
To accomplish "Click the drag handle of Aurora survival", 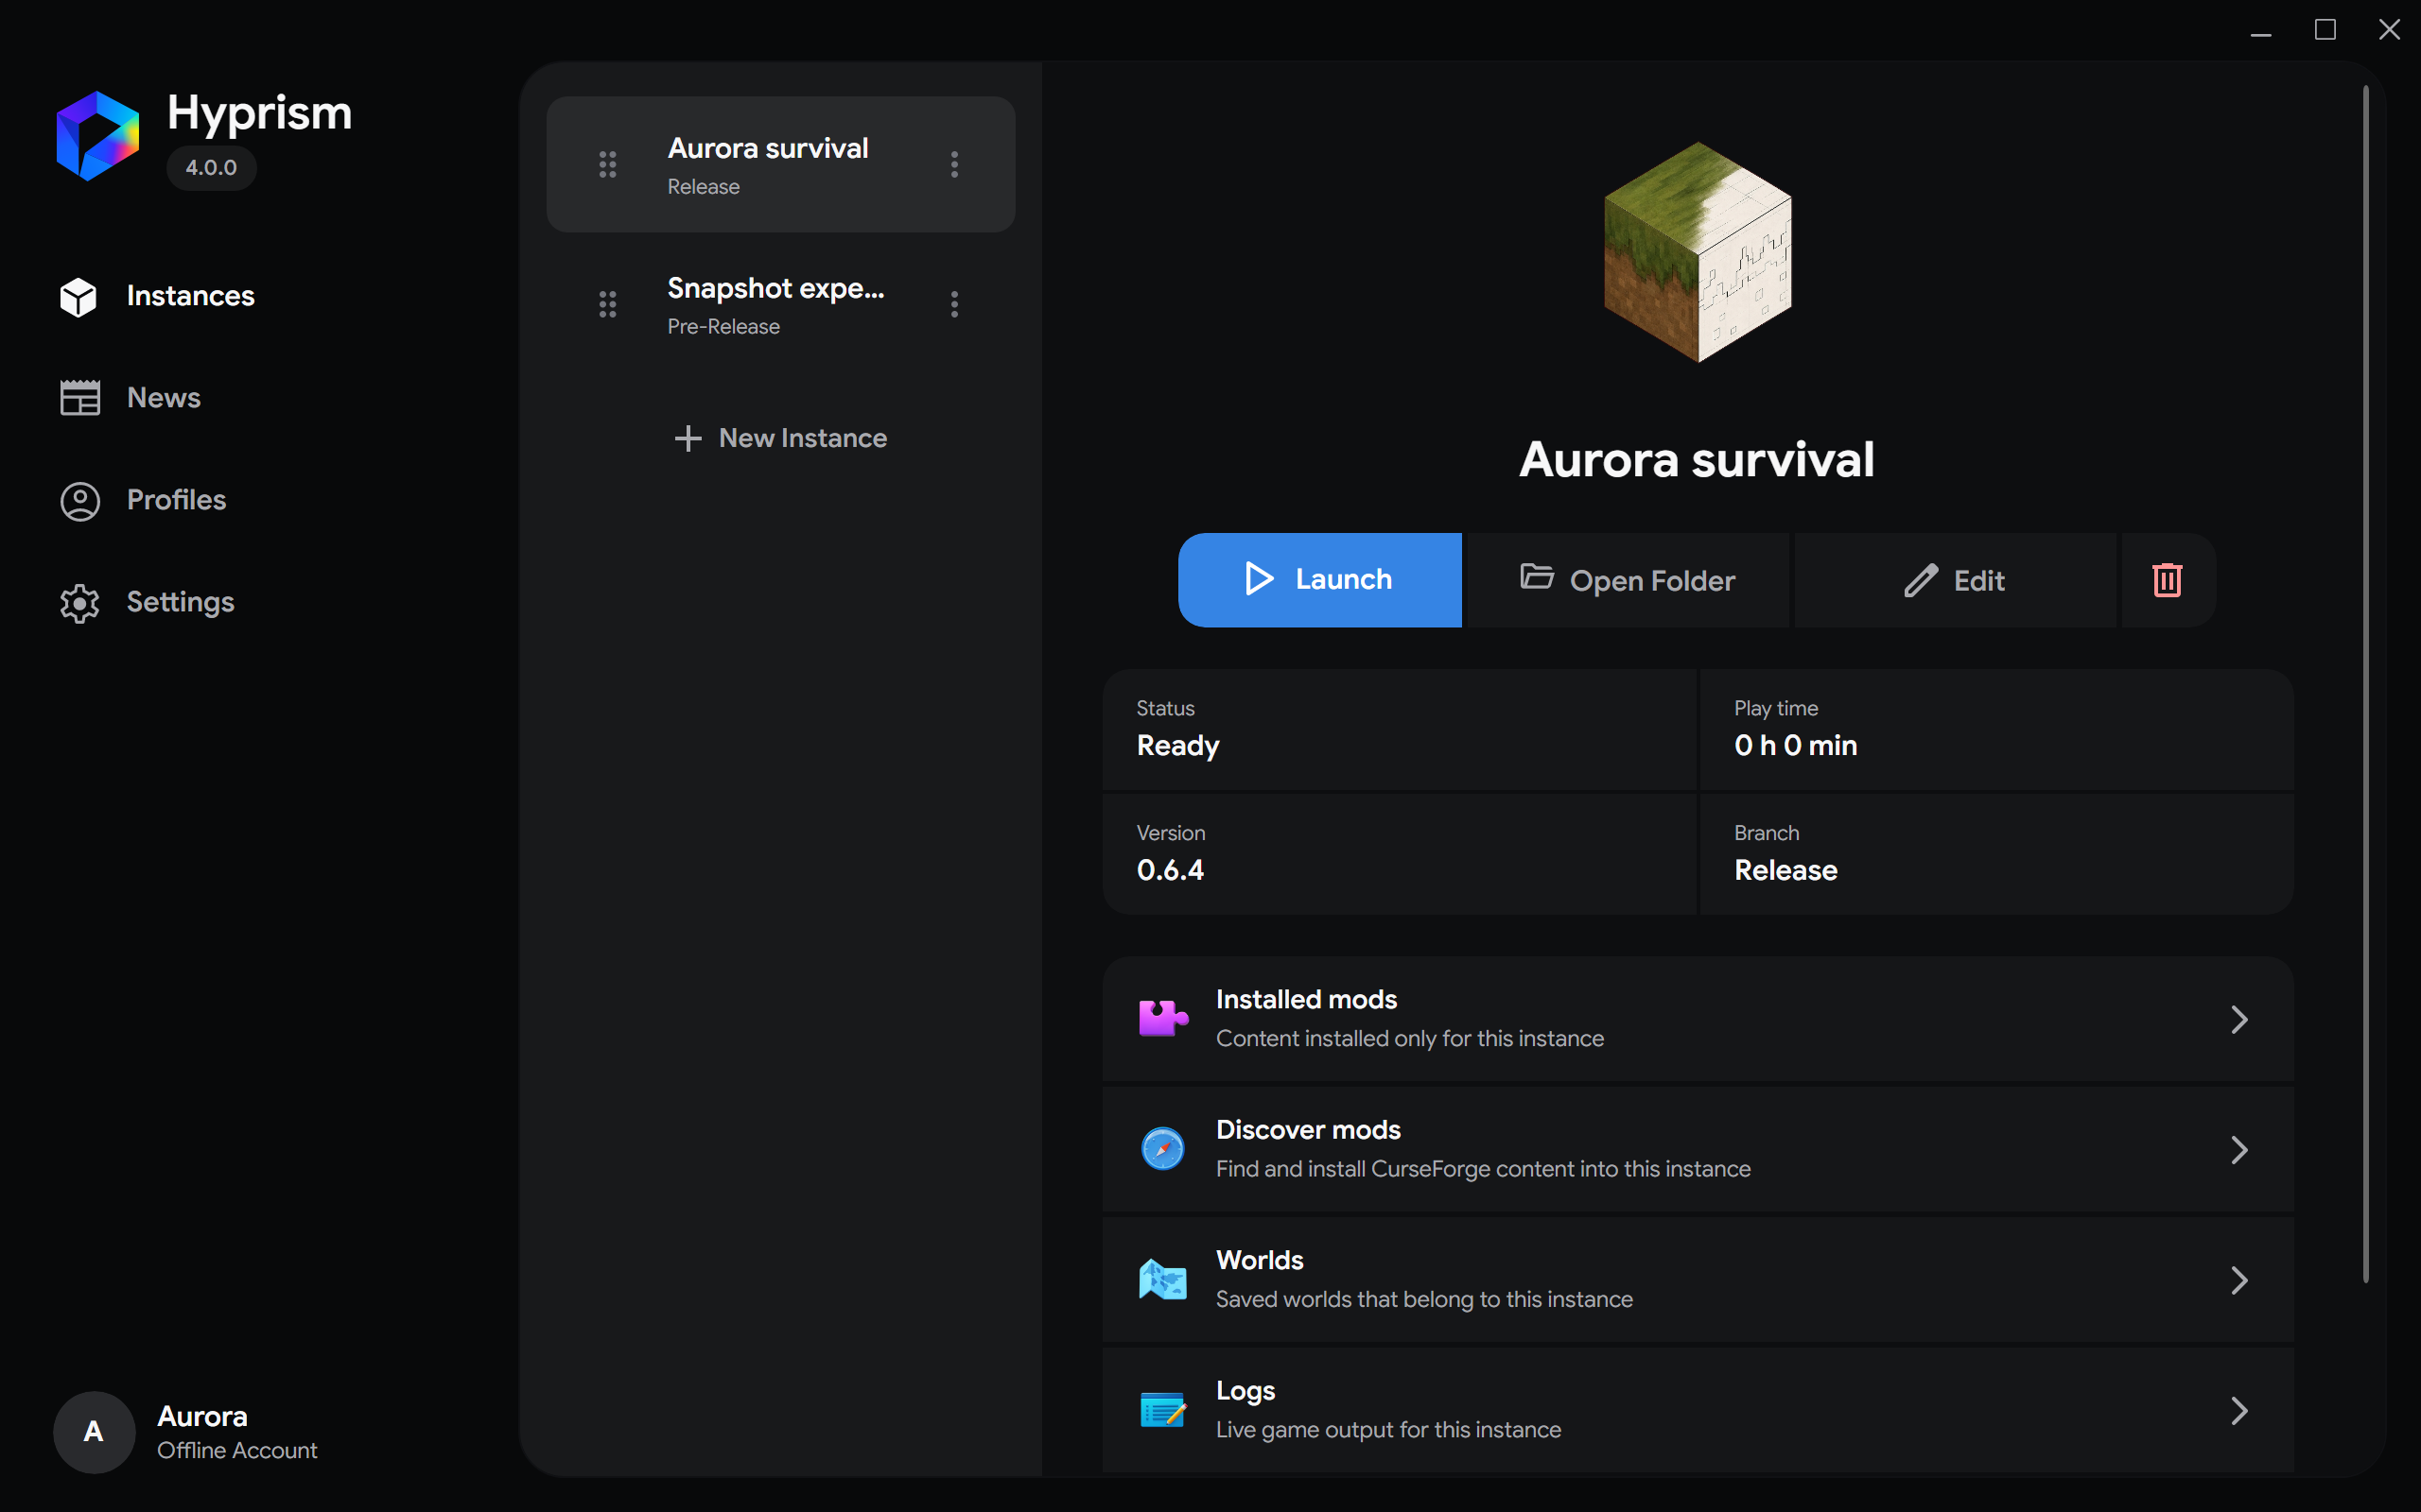I will click(x=607, y=164).
